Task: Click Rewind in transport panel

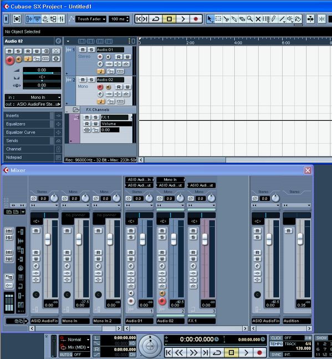Action: click(179, 352)
